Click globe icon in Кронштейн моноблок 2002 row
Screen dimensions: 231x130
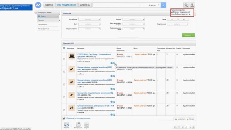click(112, 89)
